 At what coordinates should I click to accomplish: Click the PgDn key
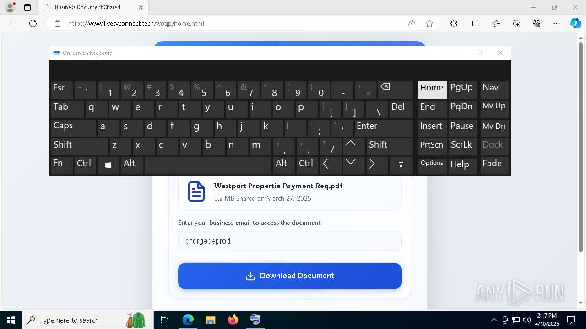coord(463,109)
